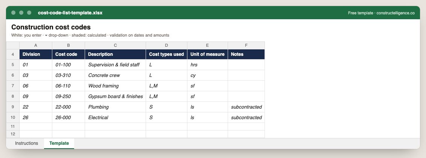Select Division cell 03
Image resolution: width=426 pixels, height=158 pixels.
(36, 75)
